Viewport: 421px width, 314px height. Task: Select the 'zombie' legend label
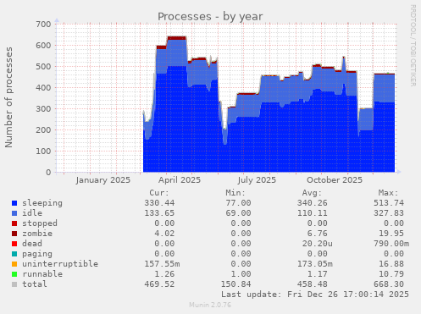37,234
